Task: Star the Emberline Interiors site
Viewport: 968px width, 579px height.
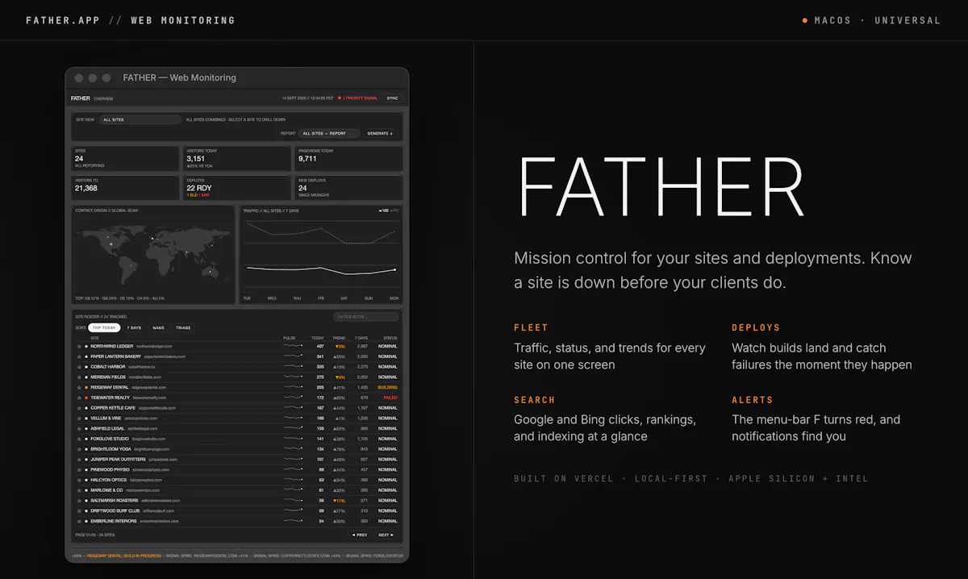Action: [79, 521]
